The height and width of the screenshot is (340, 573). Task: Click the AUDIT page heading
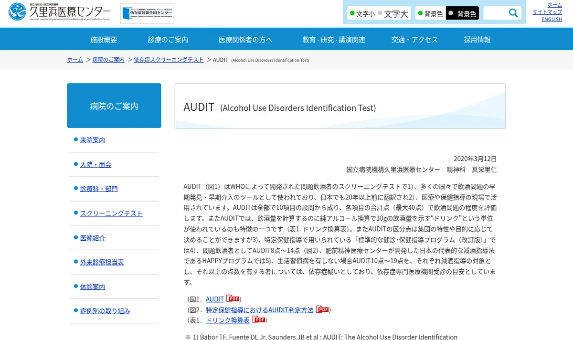coord(279,107)
